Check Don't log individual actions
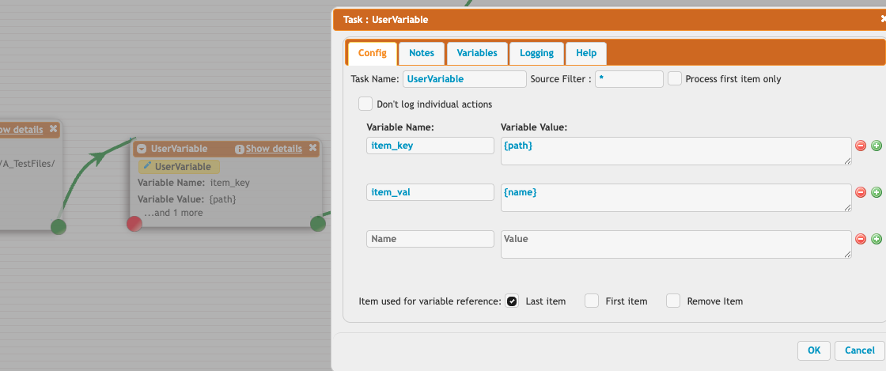Screen dimensions: 886x371 (365, 104)
